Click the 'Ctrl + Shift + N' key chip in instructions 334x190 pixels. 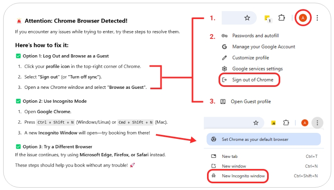tap(56, 122)
